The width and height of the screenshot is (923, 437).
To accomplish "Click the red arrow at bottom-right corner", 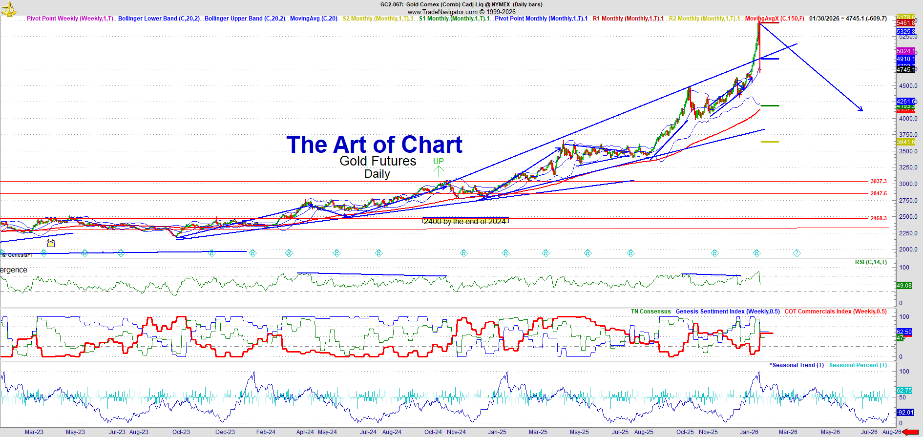I will tap(911, 432).
